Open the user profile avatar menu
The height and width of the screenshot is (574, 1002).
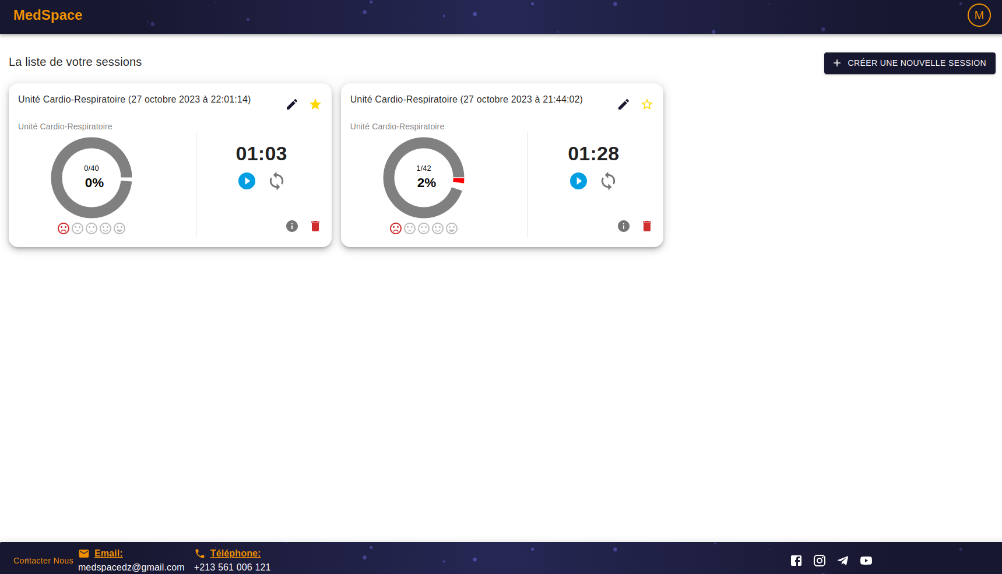click(x=979, y=15)
